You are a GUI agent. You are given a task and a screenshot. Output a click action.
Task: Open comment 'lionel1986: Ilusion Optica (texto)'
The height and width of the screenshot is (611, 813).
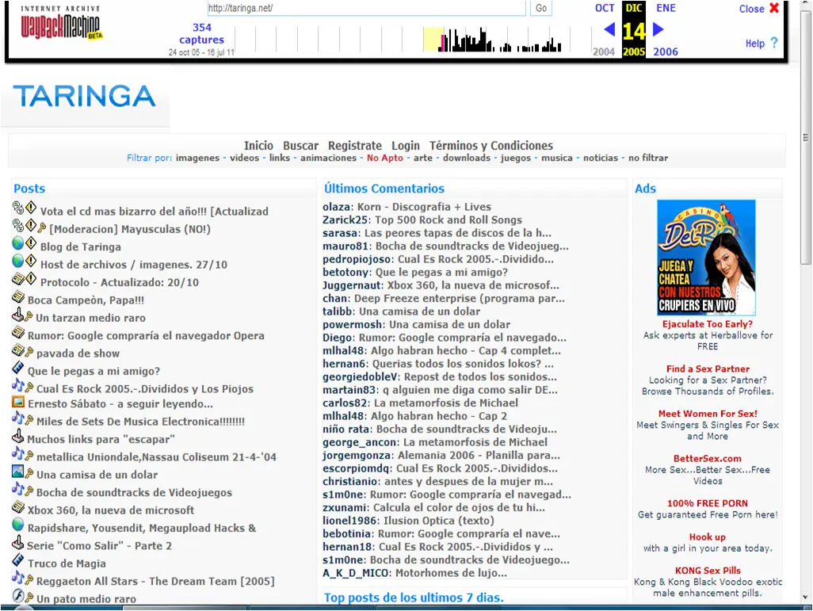(408, 520)
